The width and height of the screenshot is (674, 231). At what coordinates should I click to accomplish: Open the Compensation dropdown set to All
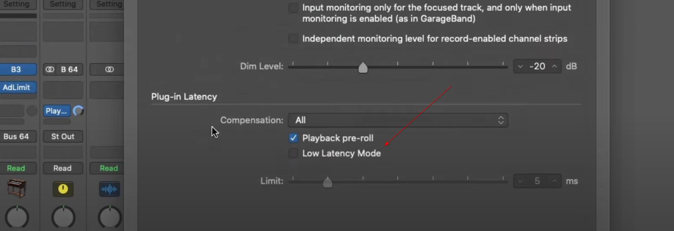click(x=398, y=120)
